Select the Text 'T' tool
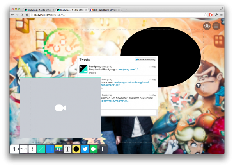 (x=67, y=149)
